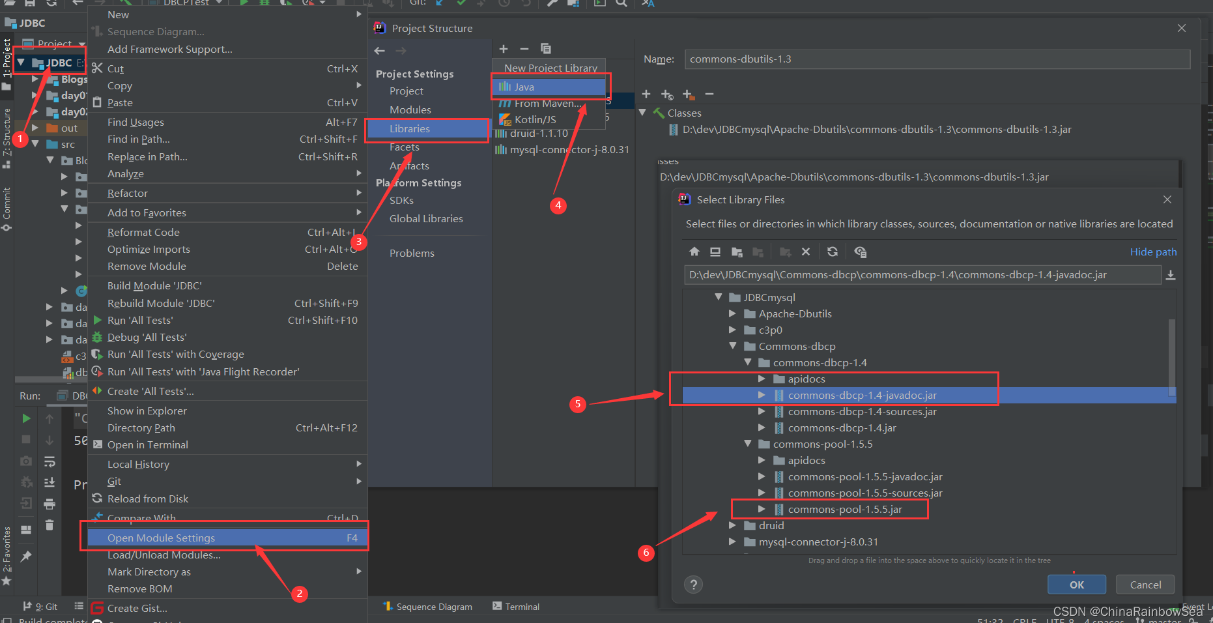The image size is (1213, 623).
Task: Expand the druid folder
Action: (733, 525)
